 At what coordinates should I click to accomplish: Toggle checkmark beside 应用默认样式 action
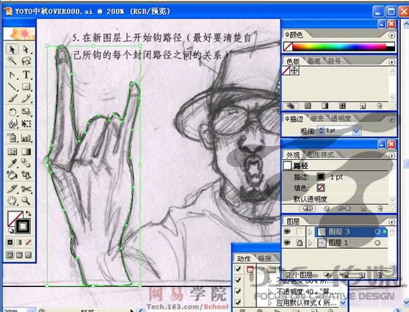(238, 302)
